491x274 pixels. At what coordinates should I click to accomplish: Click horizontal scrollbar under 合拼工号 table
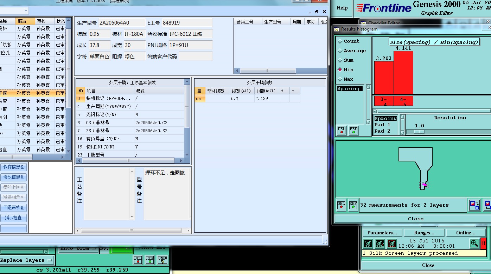pyautogui.click(x=268, y=71)
